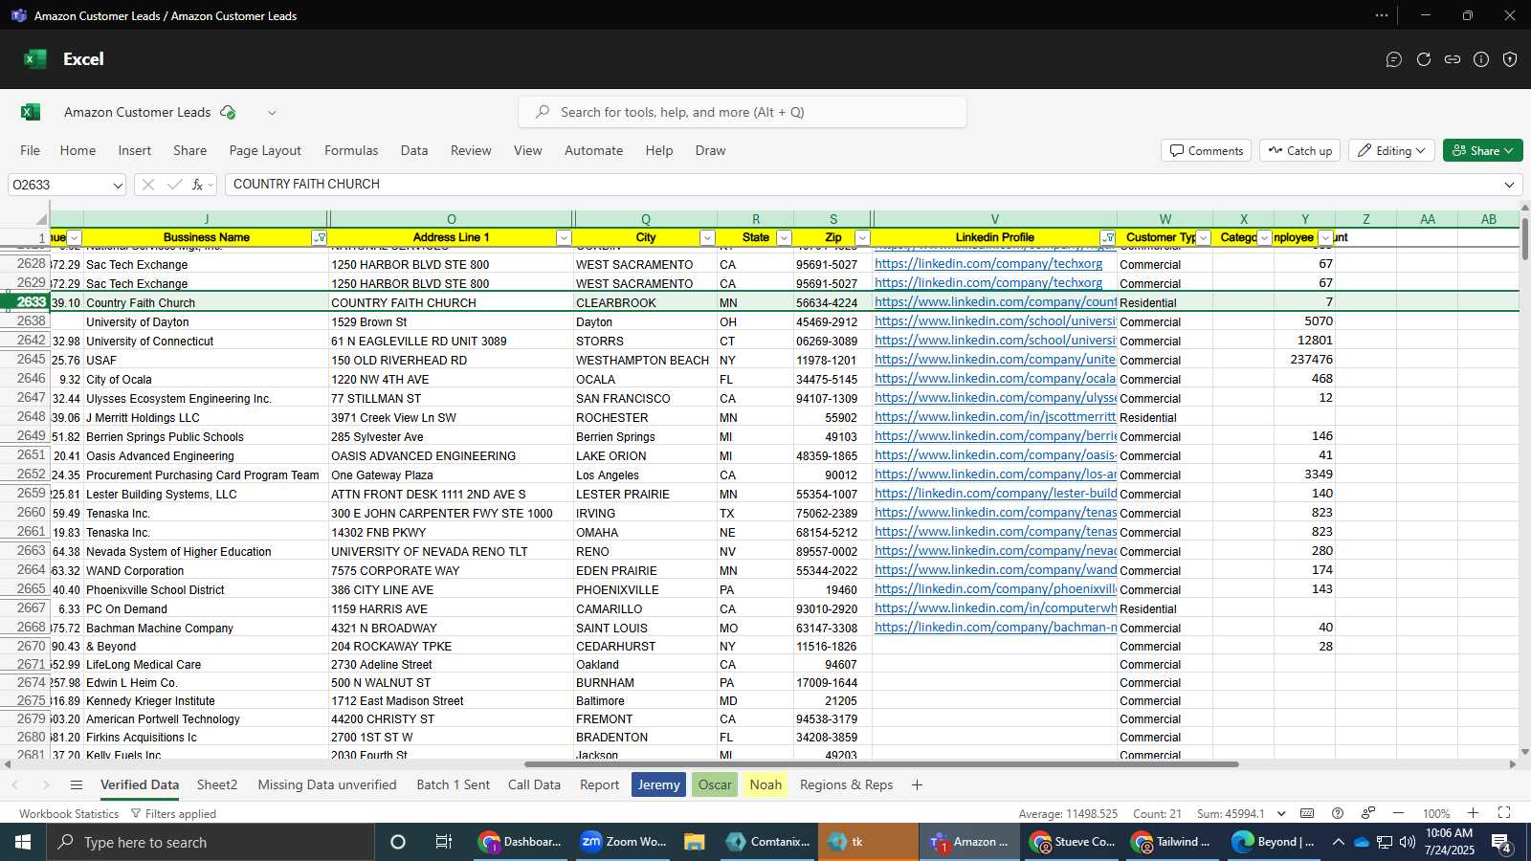1531x861 pixels.
Task: Switch to the Call Data sheet tab
Action: click(x=534, y=785)
